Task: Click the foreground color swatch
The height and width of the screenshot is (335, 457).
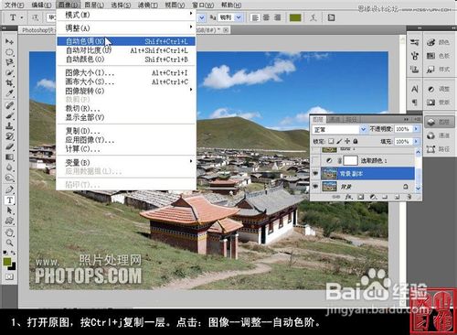Action: (7, 262)
